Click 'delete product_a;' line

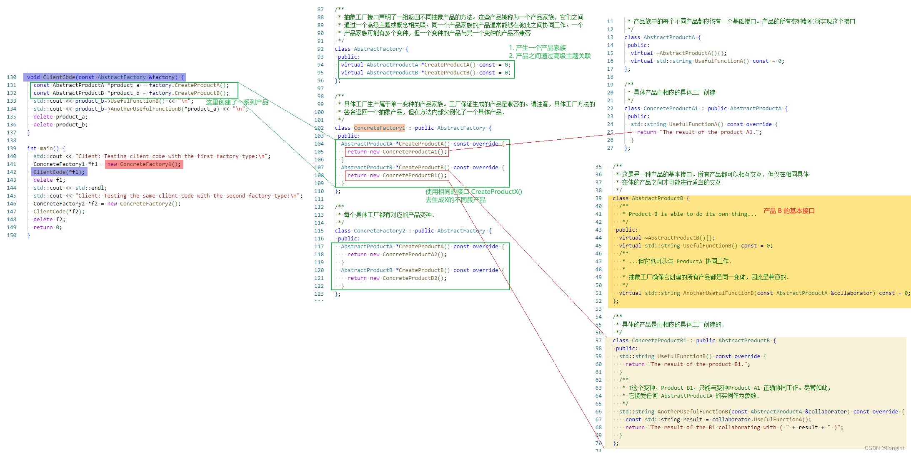coord(60,117)
